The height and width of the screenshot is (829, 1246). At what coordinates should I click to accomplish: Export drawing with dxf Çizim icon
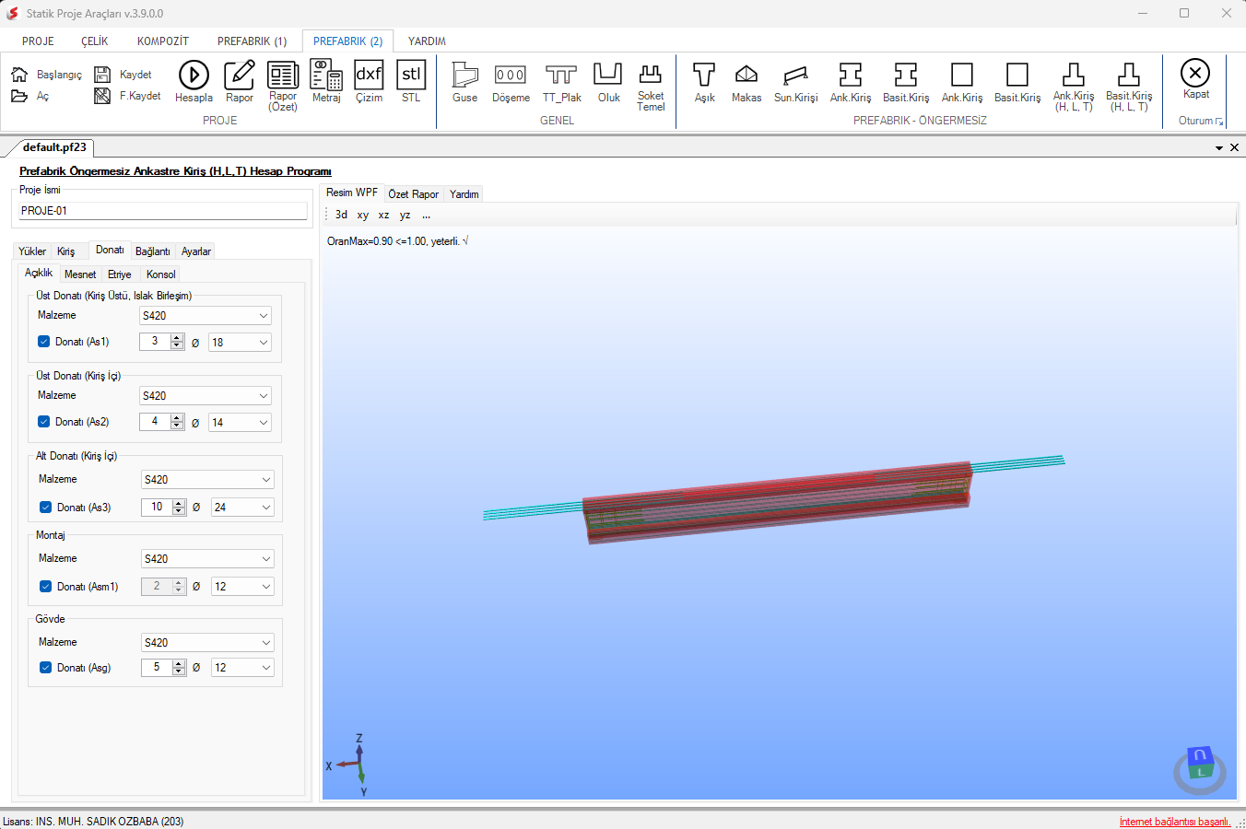click(x=369, y=81)
